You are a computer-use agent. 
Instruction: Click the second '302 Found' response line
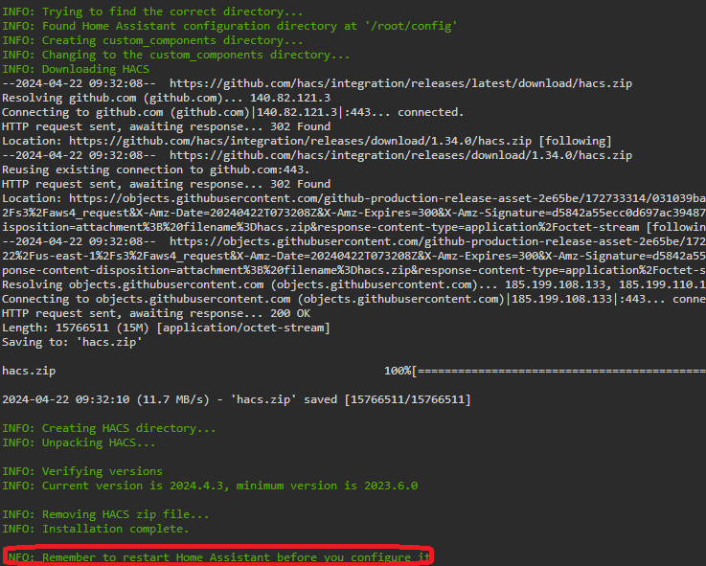click(x=166, y=185)
